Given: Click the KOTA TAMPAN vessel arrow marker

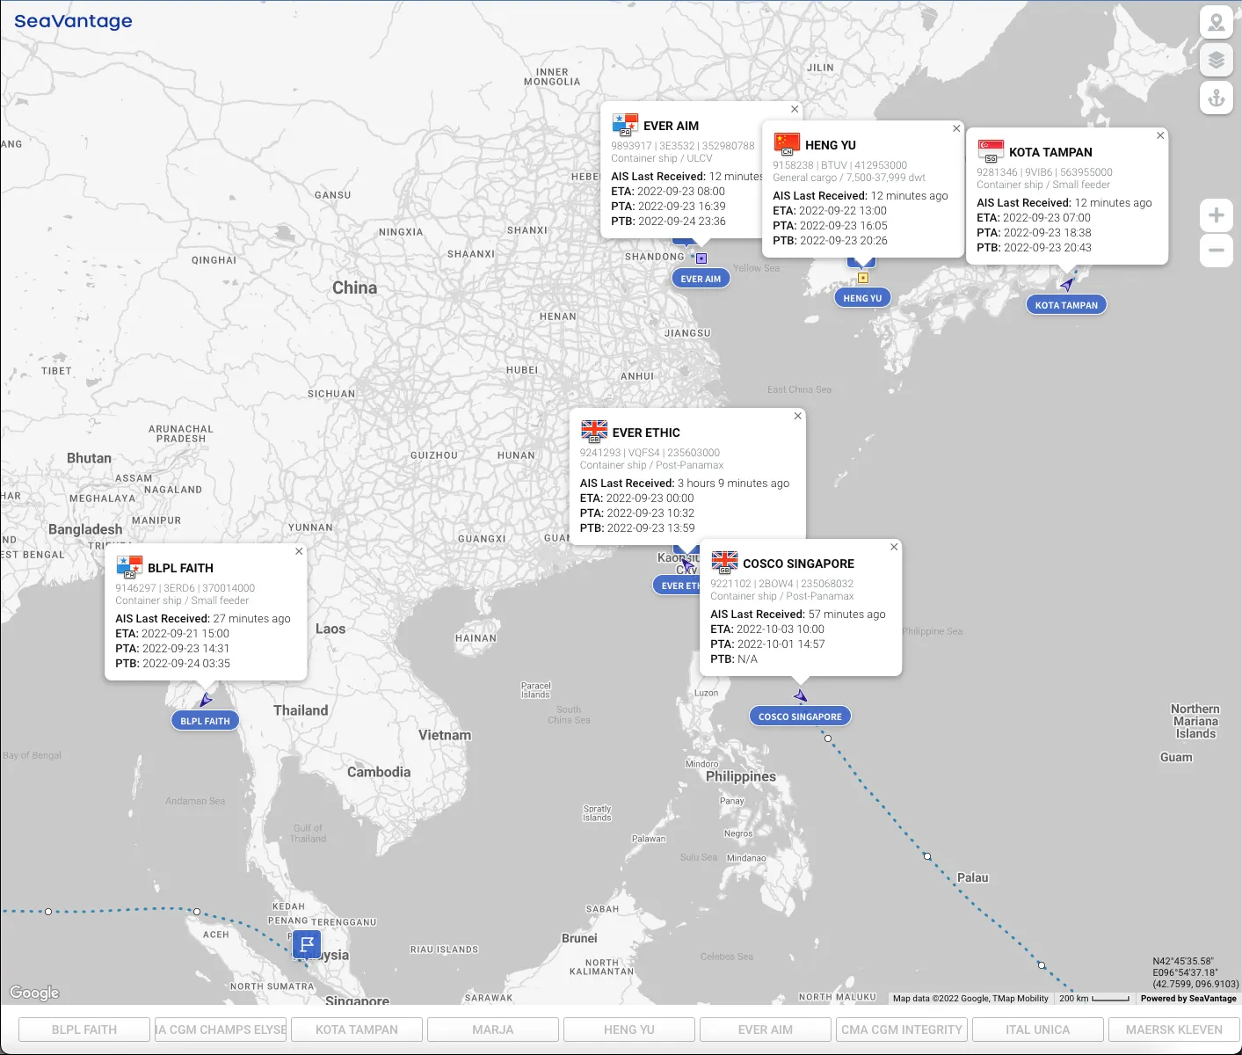Looking at the screenshot, I should [x=1067, y=285].
